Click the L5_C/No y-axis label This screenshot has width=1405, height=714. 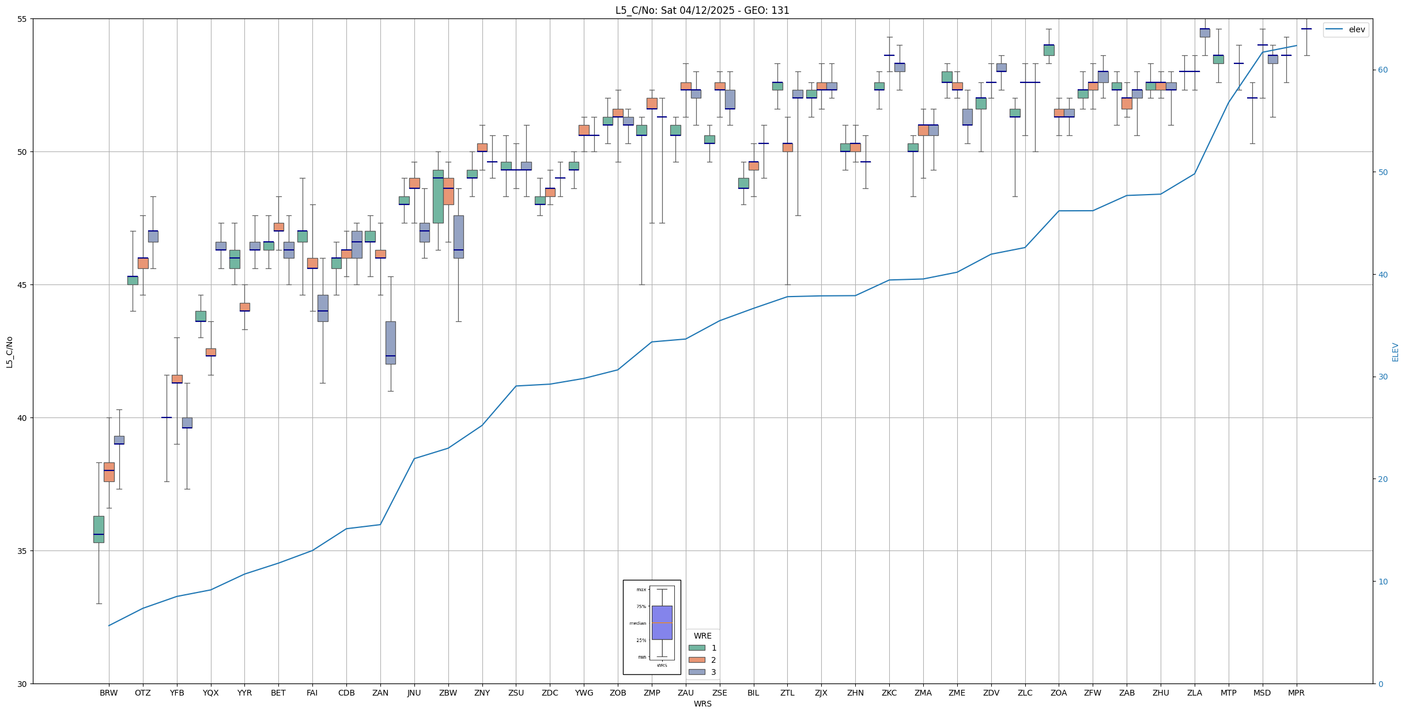pyautogui.click(x=9, y=352)
